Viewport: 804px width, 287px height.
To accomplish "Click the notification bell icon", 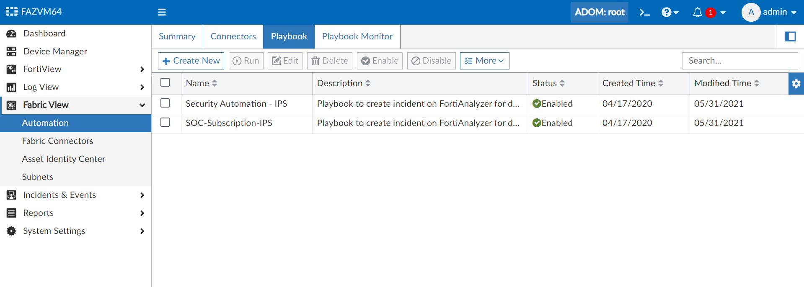I will pyautogui.click(x=697, y=12).
